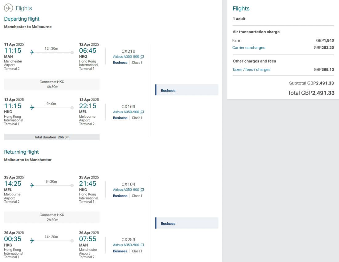
Task: Click the returning Connect at HKG banner
Action: point(52,217)
